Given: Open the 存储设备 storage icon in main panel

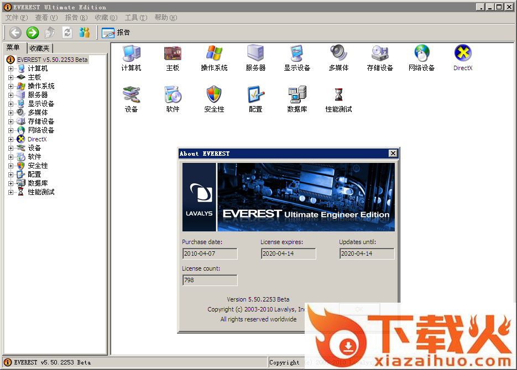Looking at the screenshot, I should [380, 54].
